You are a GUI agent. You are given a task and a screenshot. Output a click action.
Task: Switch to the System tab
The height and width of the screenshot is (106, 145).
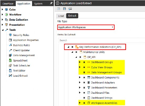[x=38, y=4]
